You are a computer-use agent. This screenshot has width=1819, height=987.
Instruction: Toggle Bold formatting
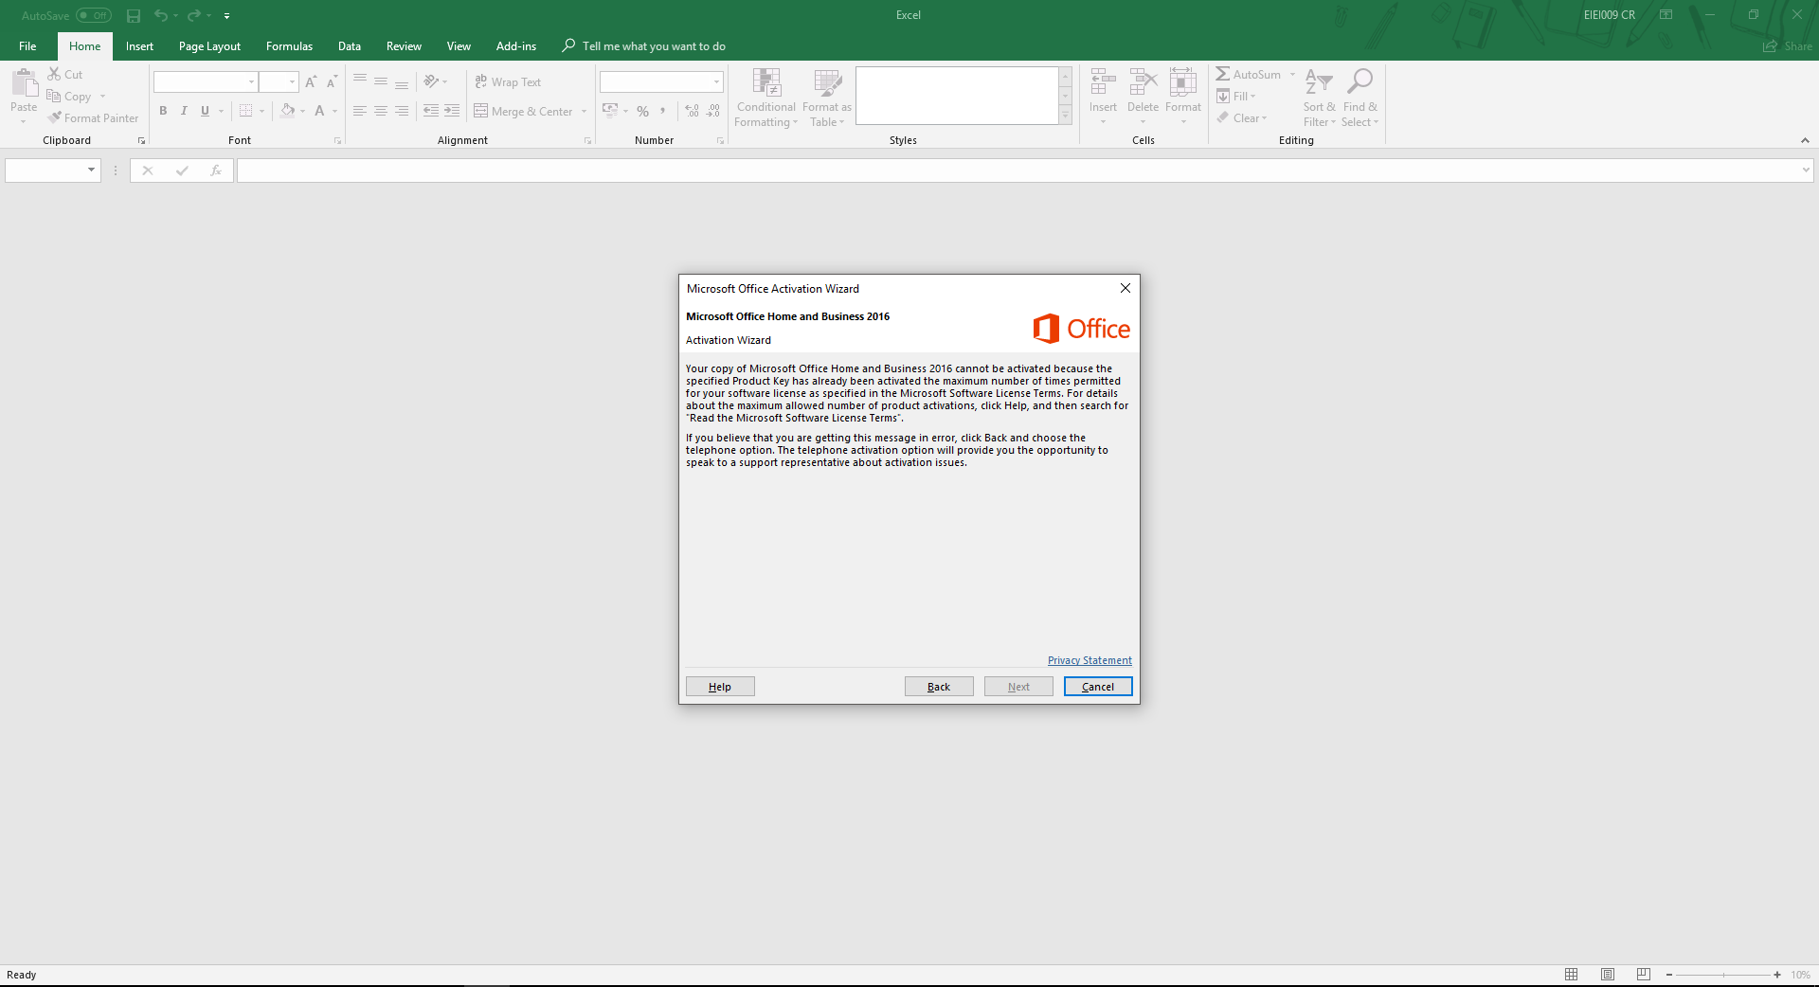click(x=163, y=111)
